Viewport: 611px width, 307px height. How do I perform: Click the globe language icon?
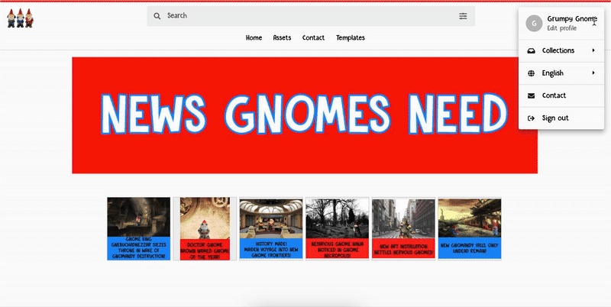click(531, 73)
